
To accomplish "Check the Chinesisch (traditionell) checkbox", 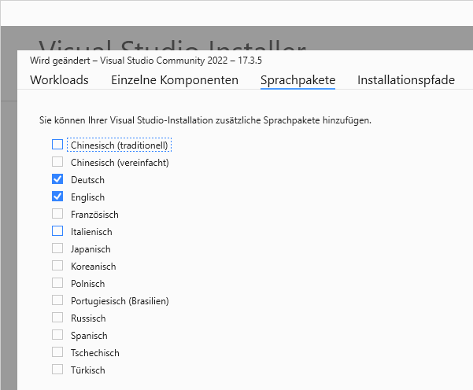I will (x=57, y=145).
